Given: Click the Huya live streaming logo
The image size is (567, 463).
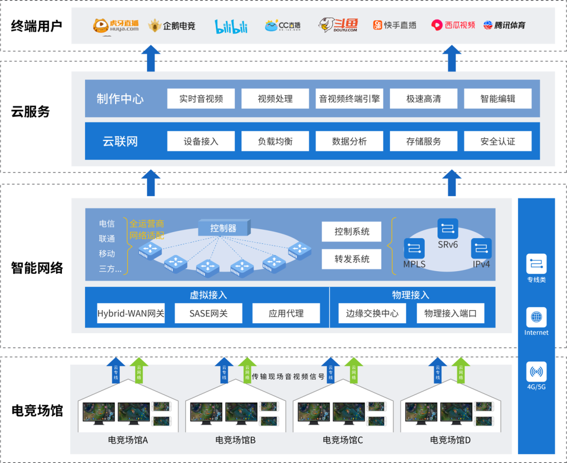Looking at the screenshot, I should click(x=115, y=26).
